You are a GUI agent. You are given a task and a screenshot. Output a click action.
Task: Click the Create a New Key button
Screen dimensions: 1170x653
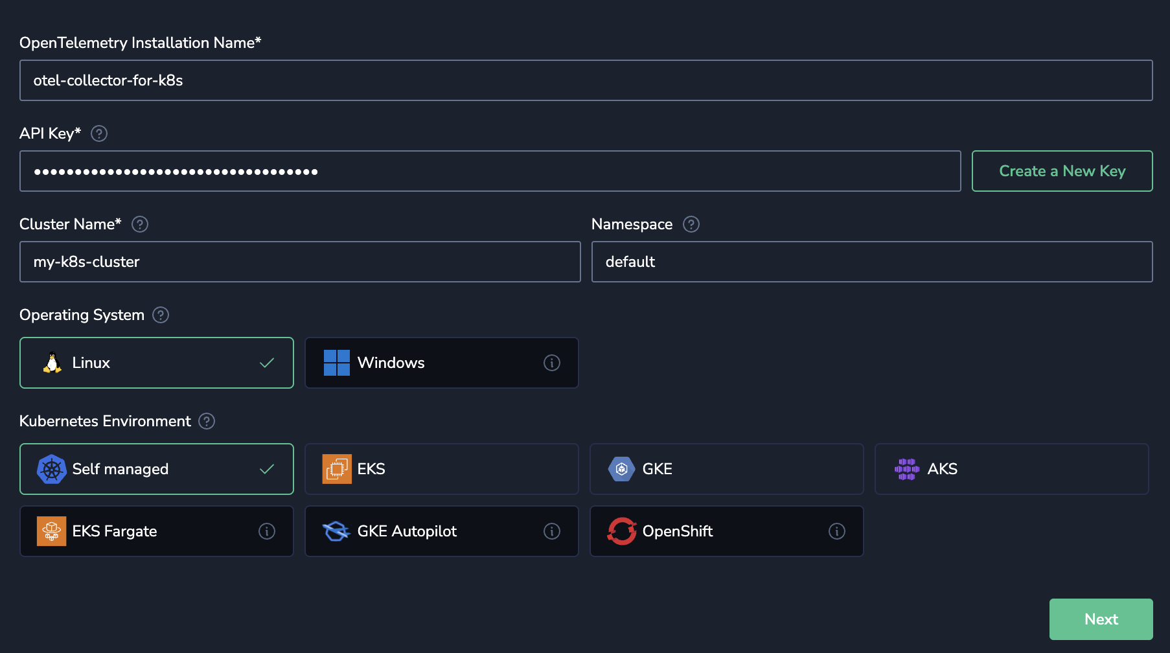click(1062, 171)
